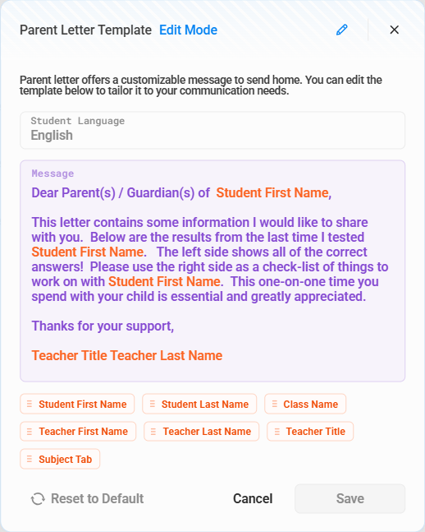Image resolution: width=425 pixels, height=532 pixels.
Task: Click Reset to Default text
Action: 97,499
